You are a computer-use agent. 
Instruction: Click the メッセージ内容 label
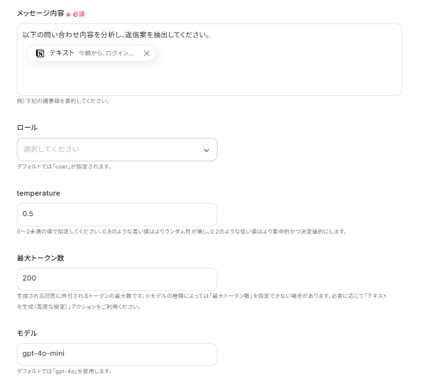40,13
